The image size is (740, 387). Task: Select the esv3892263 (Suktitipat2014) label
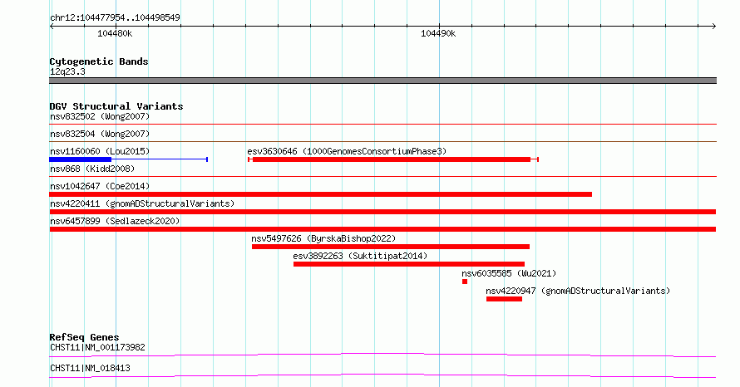[360, 256]
